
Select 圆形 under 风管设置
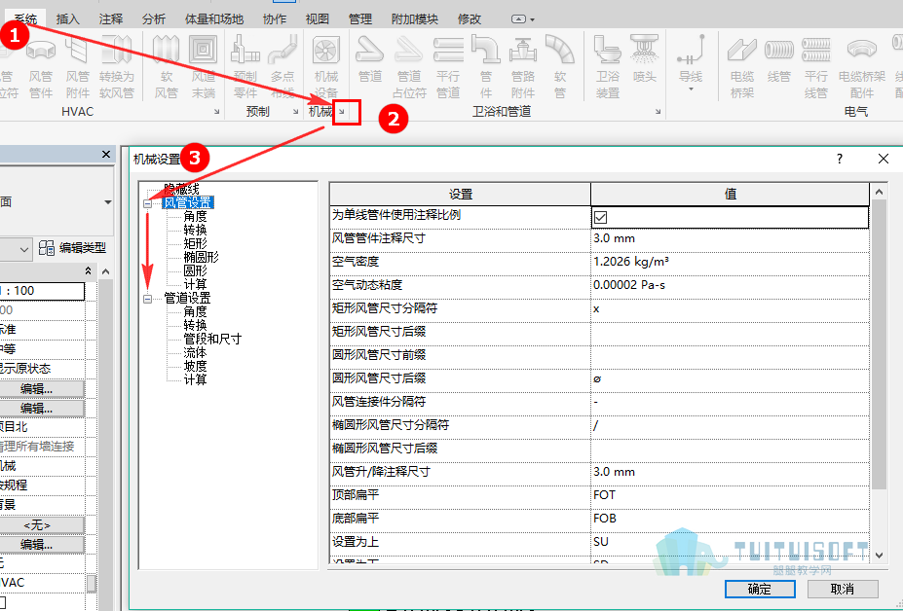(195, 270)
